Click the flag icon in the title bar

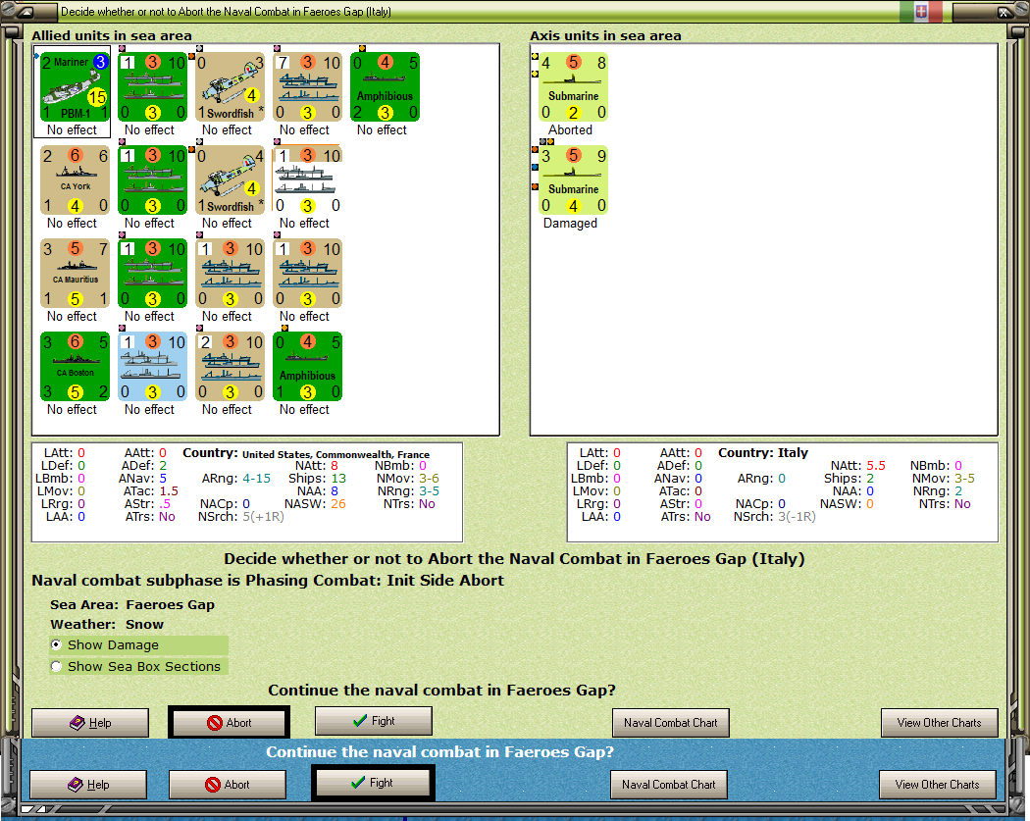921,11
